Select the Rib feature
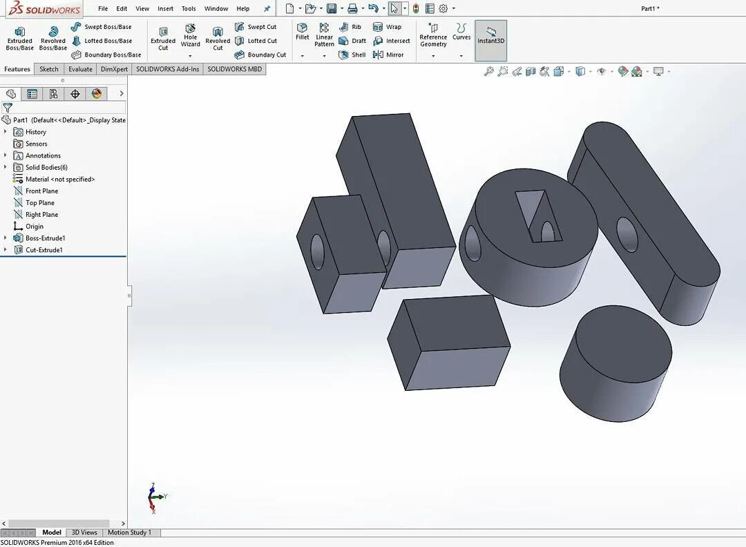Image resolution: width=746 pixels, height=547 pixels. [x=350, y=27]
